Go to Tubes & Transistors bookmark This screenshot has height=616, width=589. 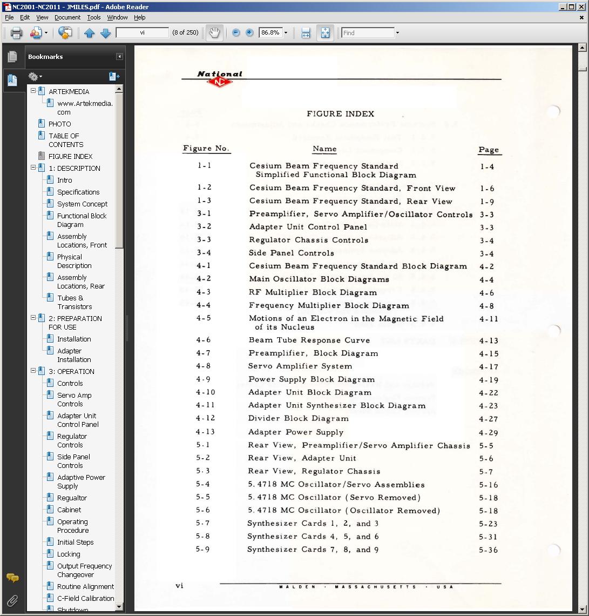point(75,302)
